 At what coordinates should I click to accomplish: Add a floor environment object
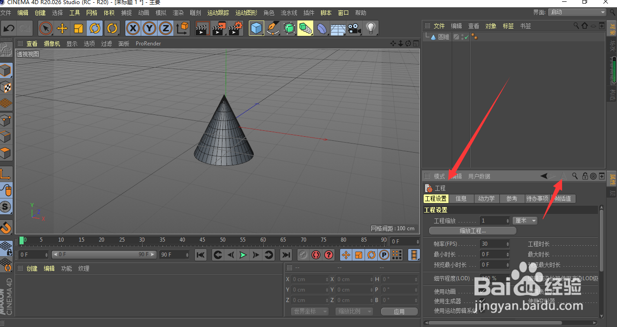click(x=338, y=29)
